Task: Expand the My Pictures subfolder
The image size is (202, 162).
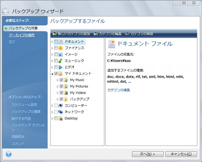Action: pyautogui.click(x=58, y=86)
